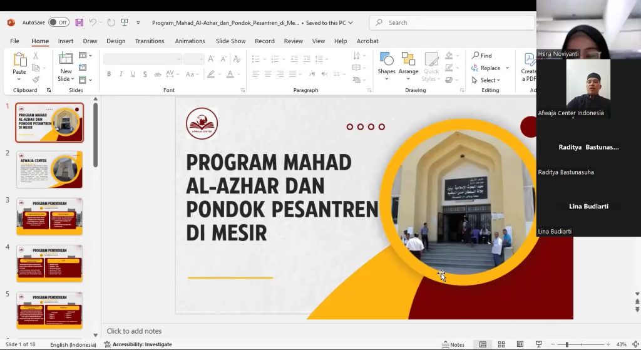Select slide 3 Program Pendidikan thumbnail

49,217
